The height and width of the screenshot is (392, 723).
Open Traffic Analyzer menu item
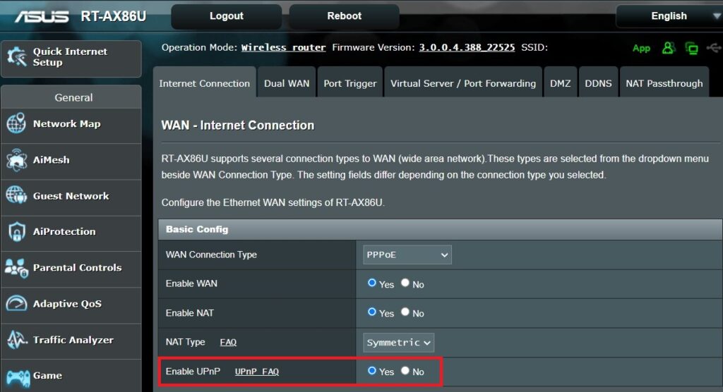tap(71, 340)
